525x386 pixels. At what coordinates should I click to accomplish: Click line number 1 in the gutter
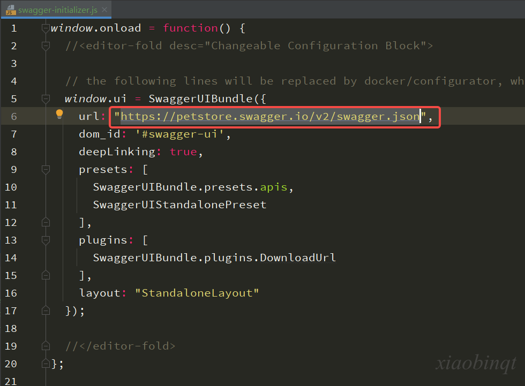click(x=14, y=28)
